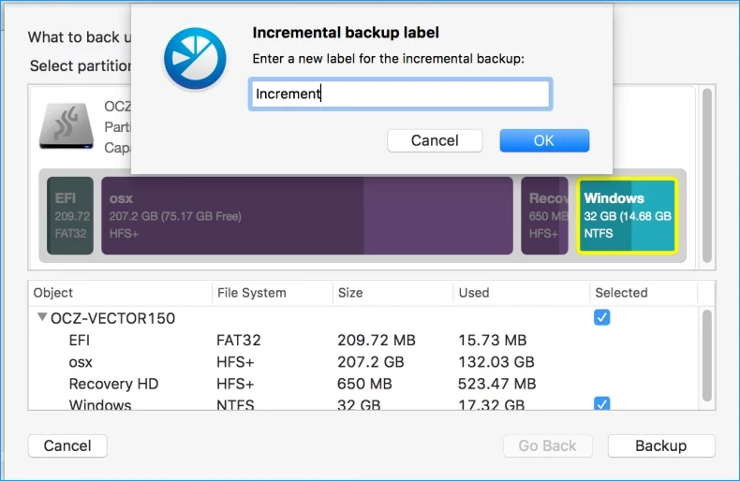The width and height of the screenshot is (740, 481).
Task: Sort by the Object column header
Action: click(x=120, y=293)
